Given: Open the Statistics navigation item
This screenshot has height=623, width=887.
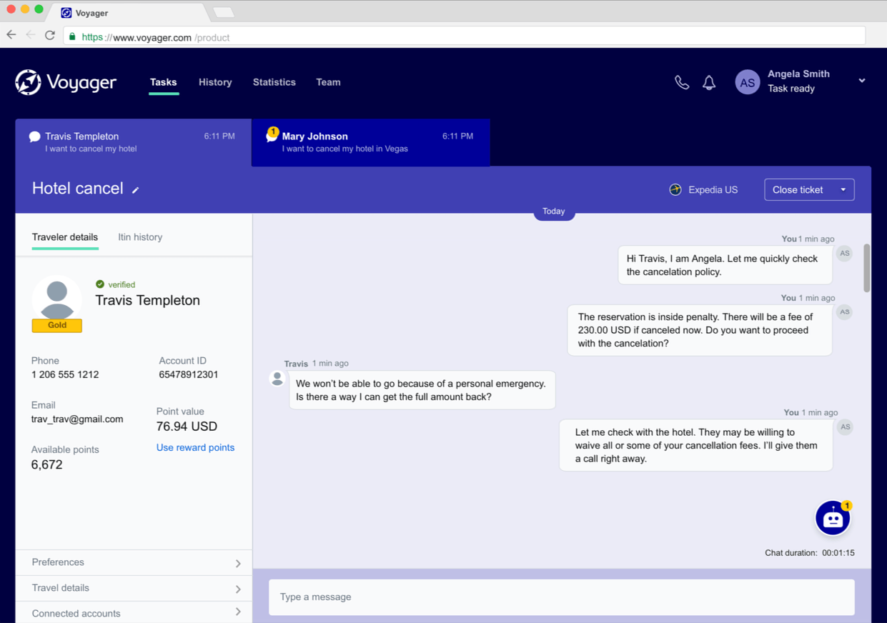Looking at the screenshot, I should pyautogui.click(x=274, y=82).
